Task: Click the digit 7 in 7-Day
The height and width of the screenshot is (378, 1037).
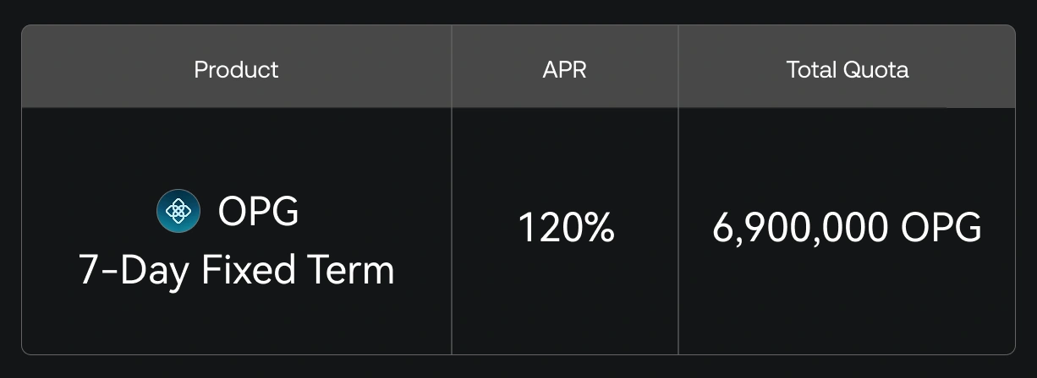Action: pyautogui.click(x=90, y=270)
